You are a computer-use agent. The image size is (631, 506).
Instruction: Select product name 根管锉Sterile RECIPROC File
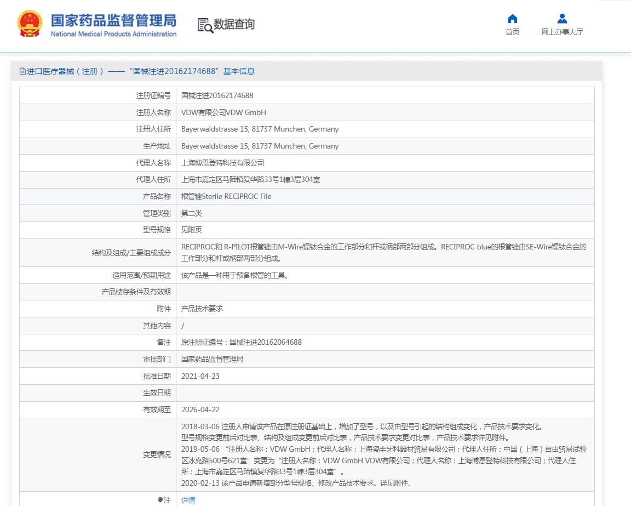226,196
